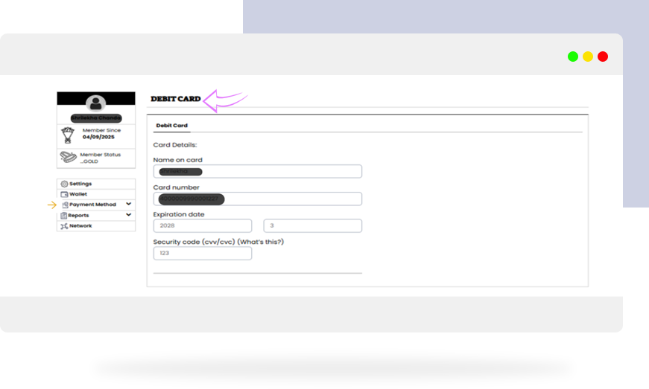Click the Reports clipboard icon
Viewport: 649px width, 389px height.
(64, 215)
